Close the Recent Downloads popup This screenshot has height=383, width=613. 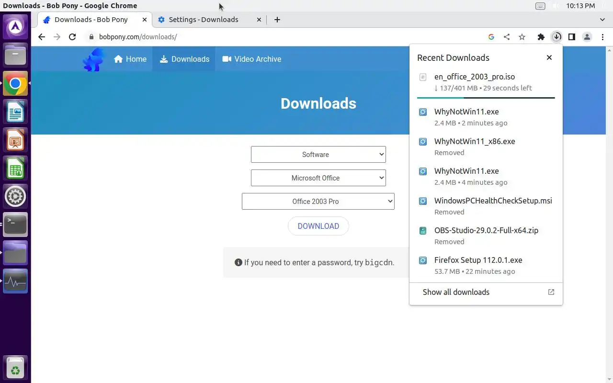tap(549, 57)
